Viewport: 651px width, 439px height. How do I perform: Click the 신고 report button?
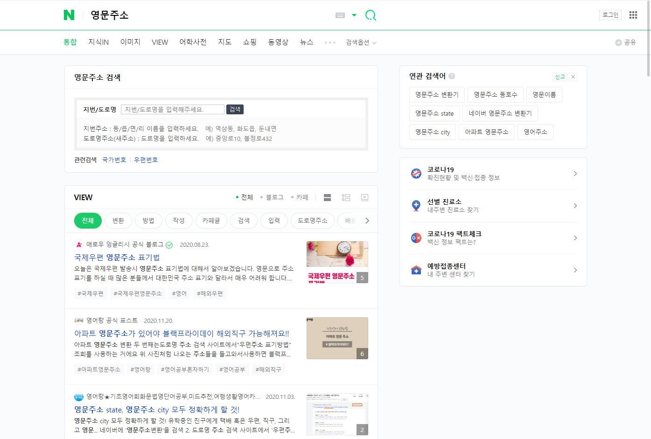(560, 77)
